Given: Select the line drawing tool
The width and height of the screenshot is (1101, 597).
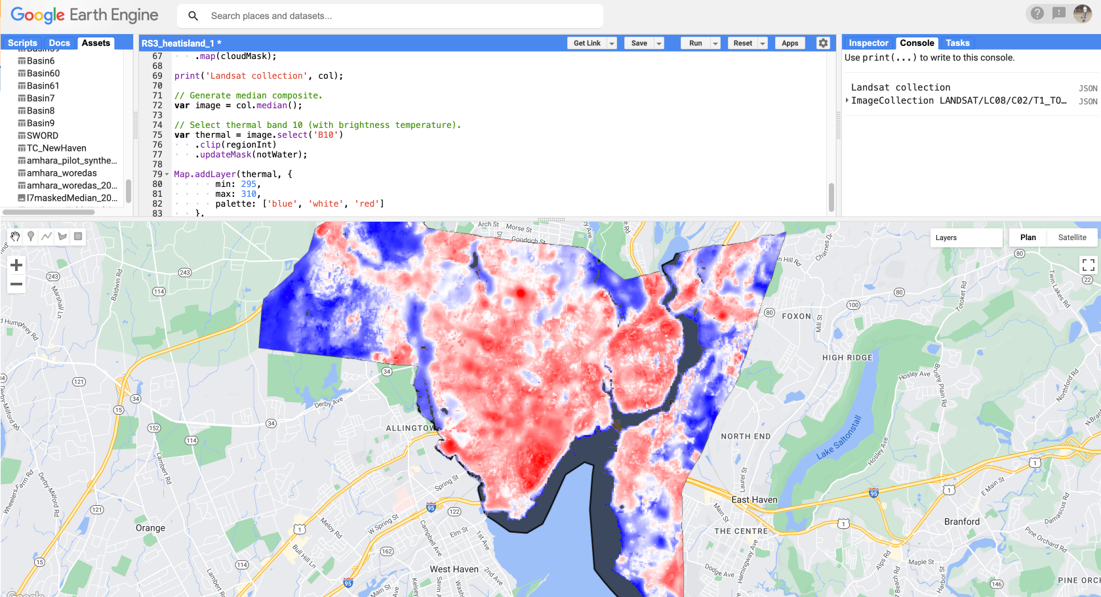Looking at the screenshot, I should (x=46, y=237).
